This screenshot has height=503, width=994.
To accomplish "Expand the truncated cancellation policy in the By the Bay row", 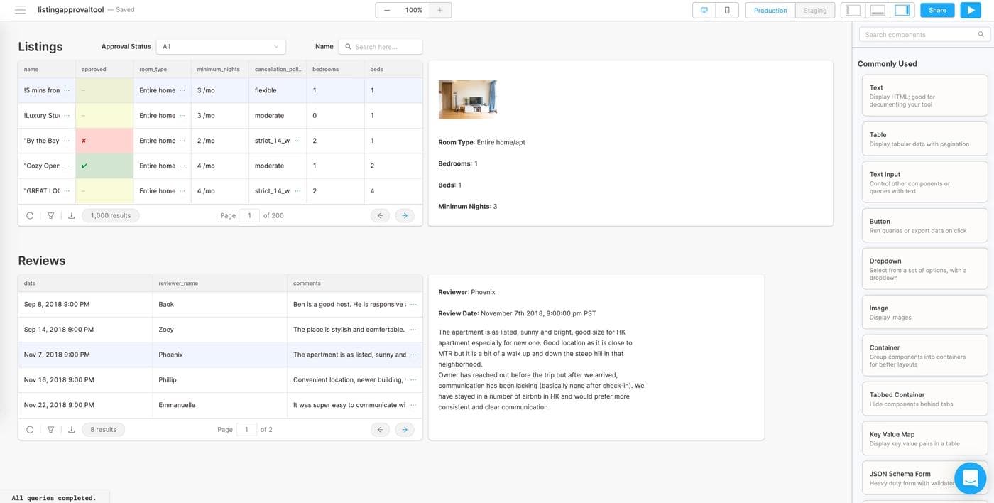I will click(297, 141).
